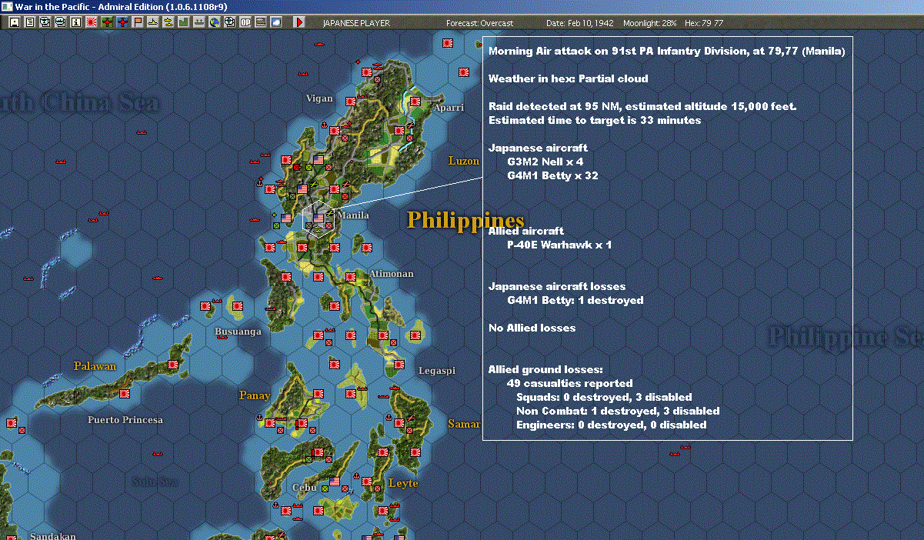Click the 'Raid detected at 95 NM' line
Image resolution: width=924 pixels, height=540 pixels.
point(642,106)
